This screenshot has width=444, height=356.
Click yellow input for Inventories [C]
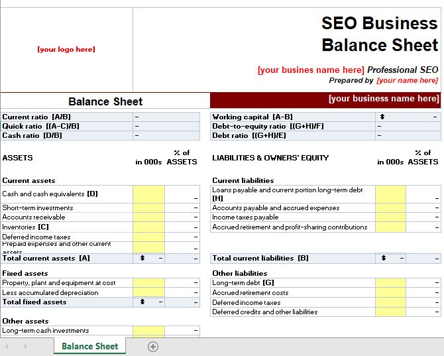coord(148,227)
